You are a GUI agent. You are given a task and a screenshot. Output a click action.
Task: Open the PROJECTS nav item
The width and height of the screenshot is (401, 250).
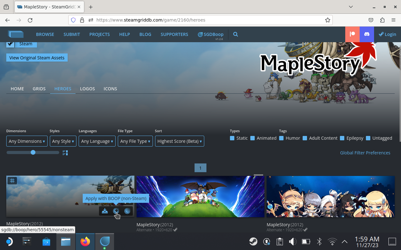click(x=100, y=34)
